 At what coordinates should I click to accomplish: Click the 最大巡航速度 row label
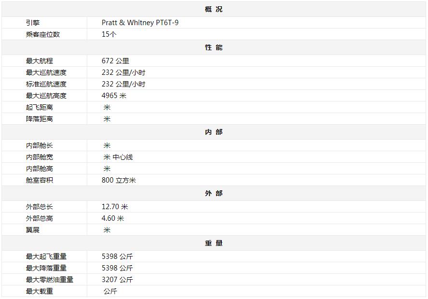tap(46, 72)
